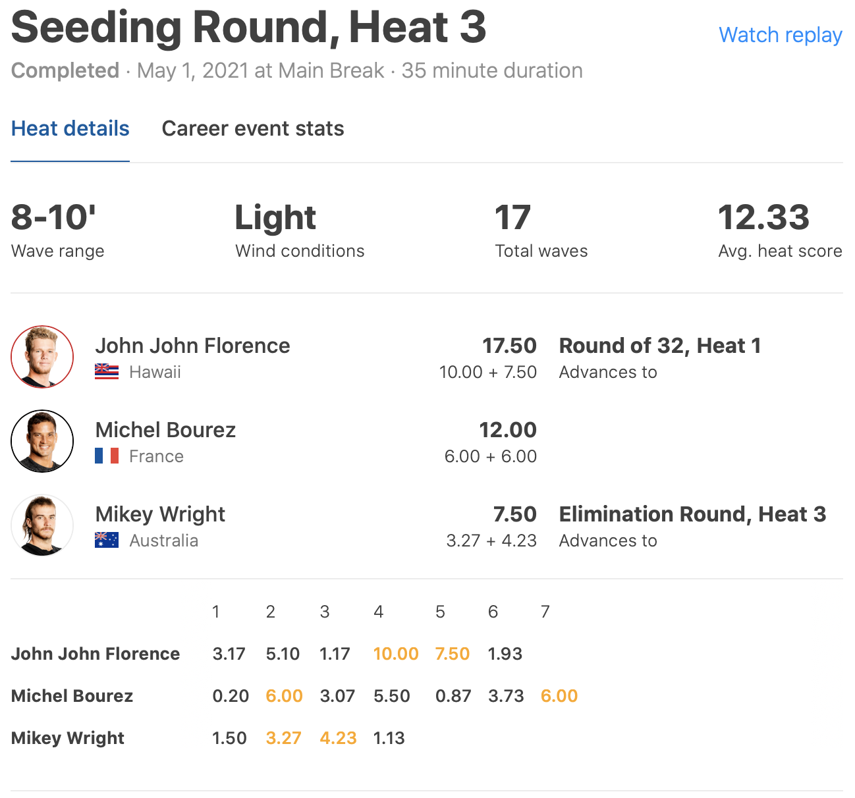Select Mikey Wright athlete name
855x798 pixels.
click(160, 514)
